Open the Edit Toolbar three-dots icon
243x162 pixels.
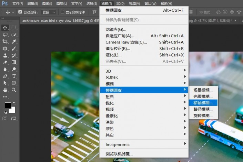(5, 97)
